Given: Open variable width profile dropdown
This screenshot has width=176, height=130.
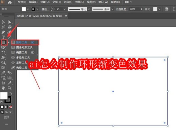Looking at the screenshot, I should point(89,9).
